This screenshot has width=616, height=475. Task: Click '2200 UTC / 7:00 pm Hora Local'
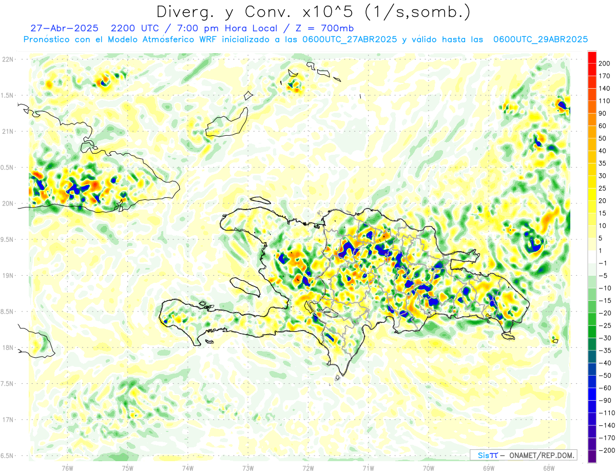tap(195, 28)
